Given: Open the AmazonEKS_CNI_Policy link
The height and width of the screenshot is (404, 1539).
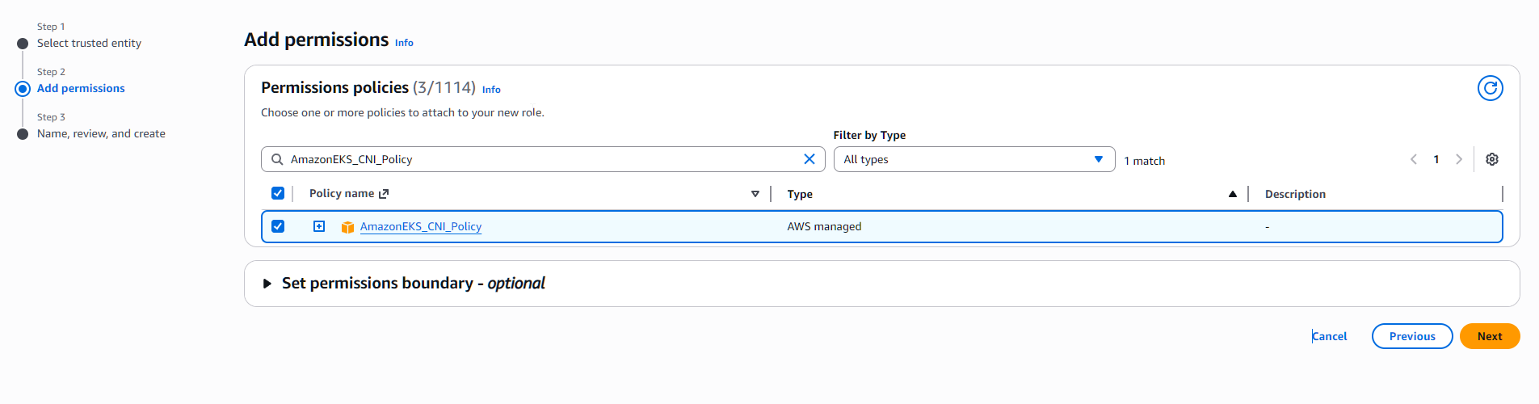Looking at the screenshot, I should click(x=420, y=227).
